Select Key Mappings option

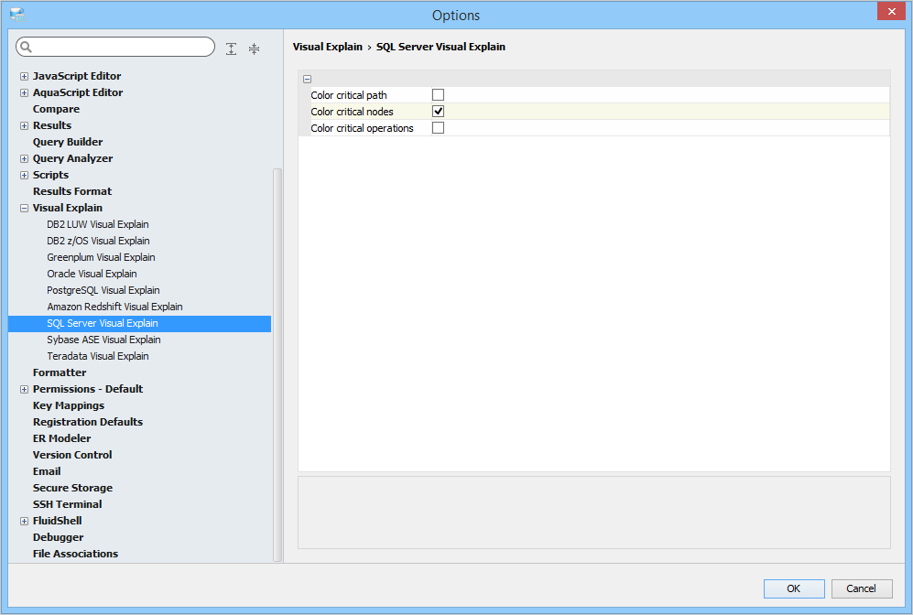69,405
